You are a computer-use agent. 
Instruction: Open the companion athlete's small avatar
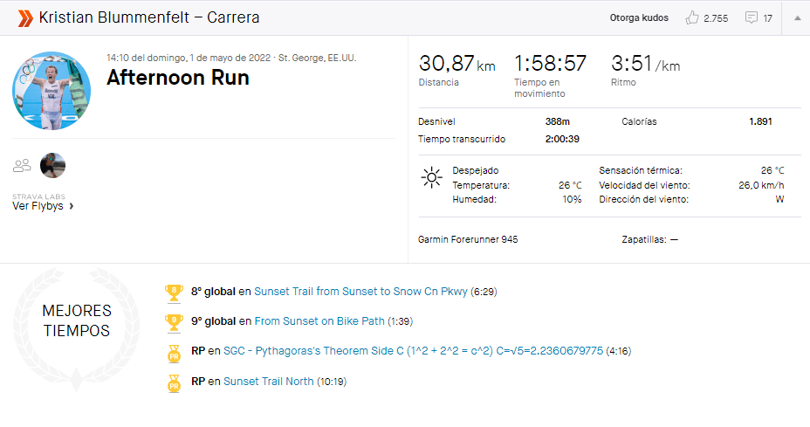(x=52, y=165)
